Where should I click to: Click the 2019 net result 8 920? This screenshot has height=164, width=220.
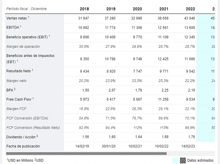click(x=111, y=71)
